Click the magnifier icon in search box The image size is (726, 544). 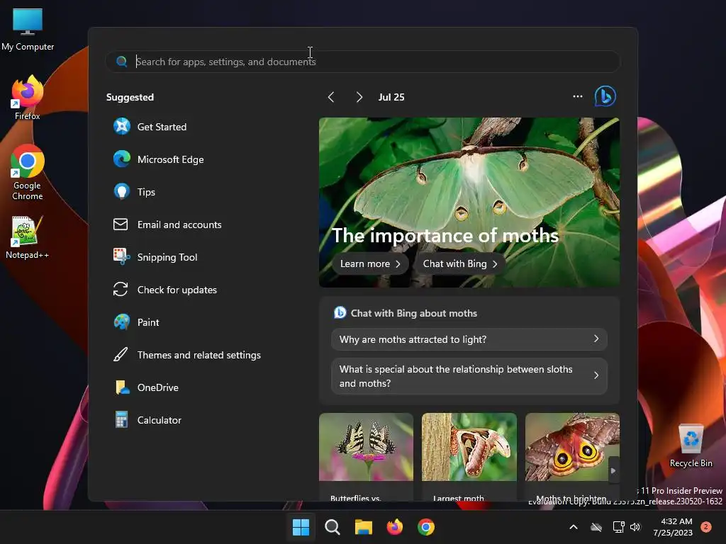121,62
